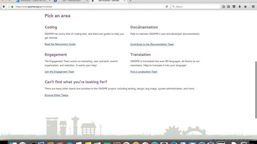Go back using the browser back arrow

[x=4, y=7]
